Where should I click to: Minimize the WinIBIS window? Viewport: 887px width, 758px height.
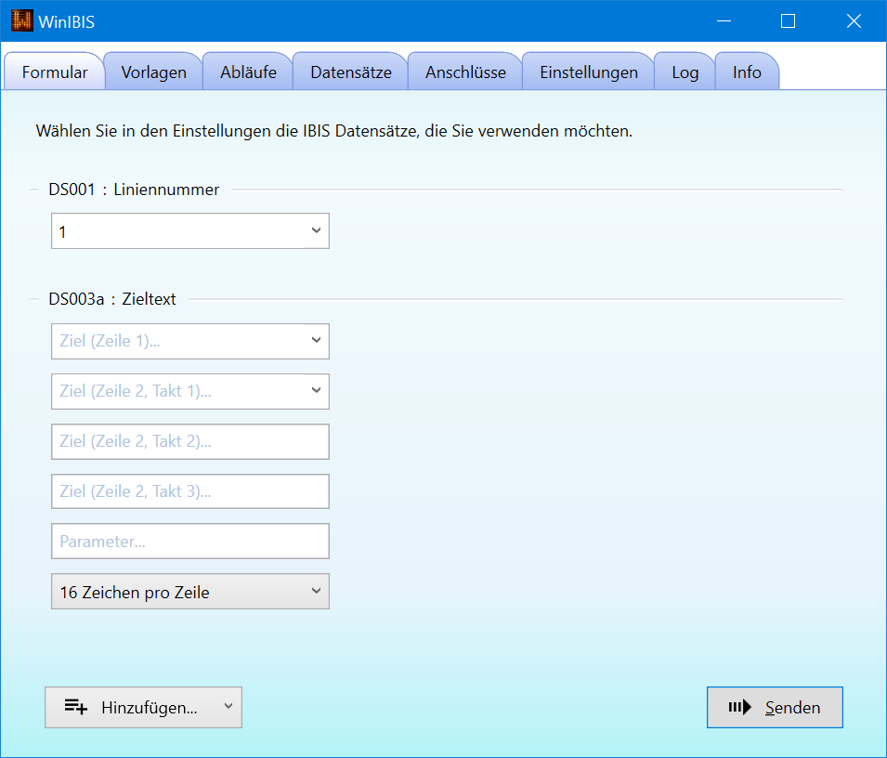coord(724,21)
